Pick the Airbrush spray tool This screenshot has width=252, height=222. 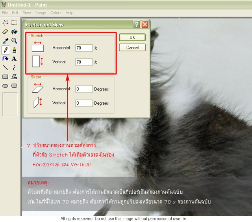[x=5, y=58]
